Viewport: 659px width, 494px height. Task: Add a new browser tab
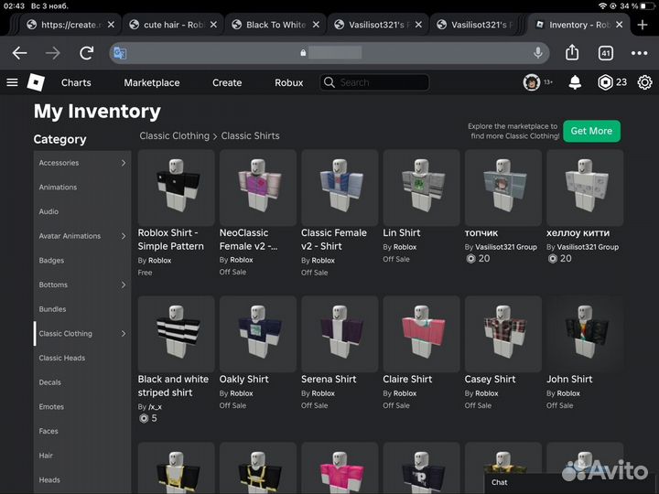click(643, 25)
